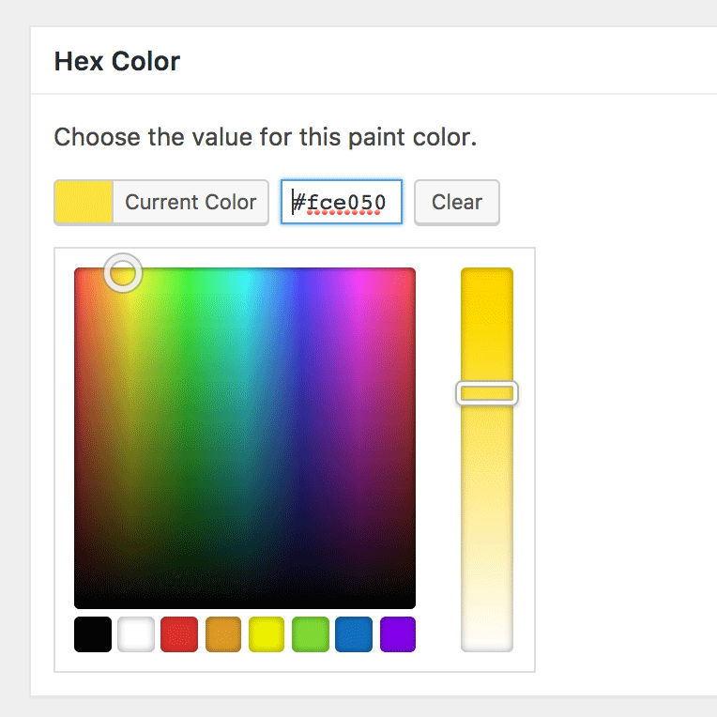Choose the red palette swatch
Viewport: 717px width, 717px height.
pyautogui.click(x=179, y=634)
